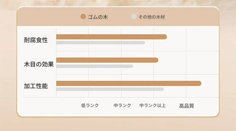This screenshot has width=236, height=131.
Task: Click the orange bar for 耐腐食性
Action: point(111,37)
